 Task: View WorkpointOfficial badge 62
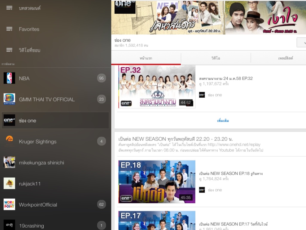click(102, 204)
